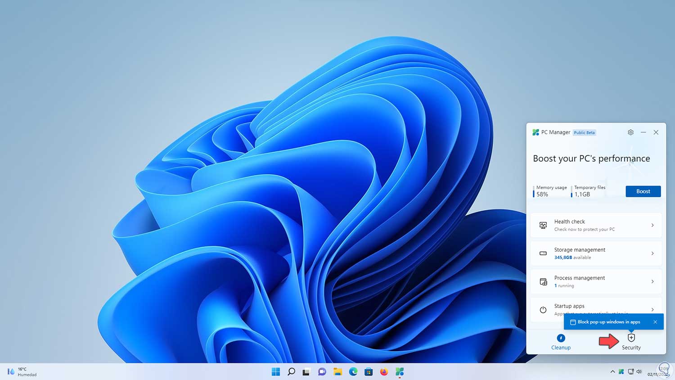Launch Teams Chat from the taskbar
Screen dimensions: 675x380
322,372
